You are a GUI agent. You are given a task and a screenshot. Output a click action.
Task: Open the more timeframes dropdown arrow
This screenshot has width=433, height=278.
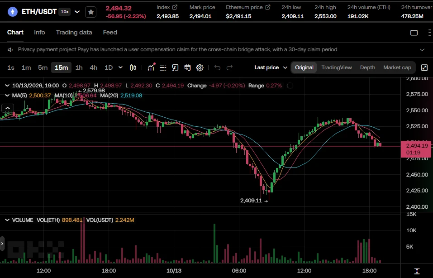coord(120,68)
